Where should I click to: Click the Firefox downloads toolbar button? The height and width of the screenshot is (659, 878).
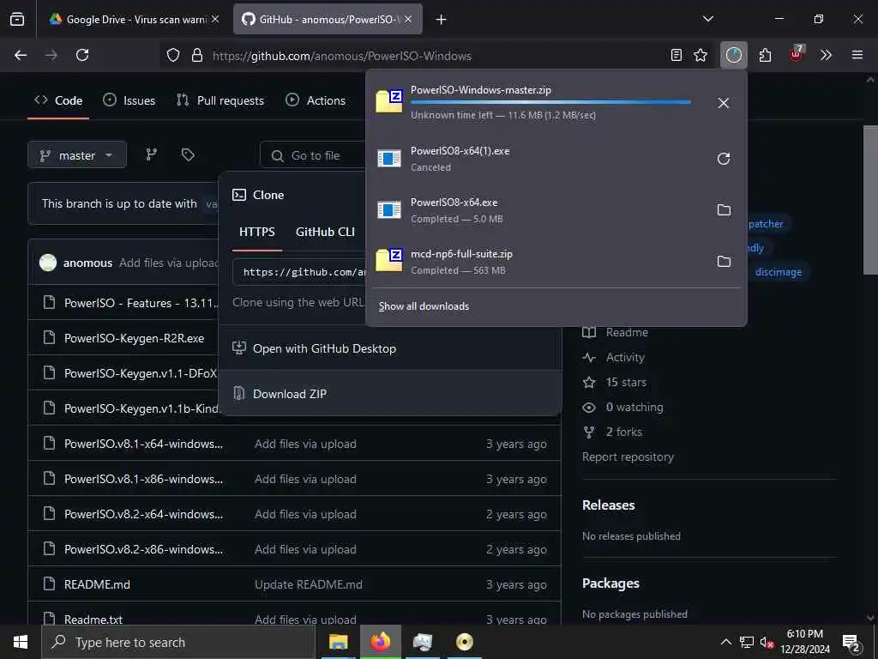734,55
